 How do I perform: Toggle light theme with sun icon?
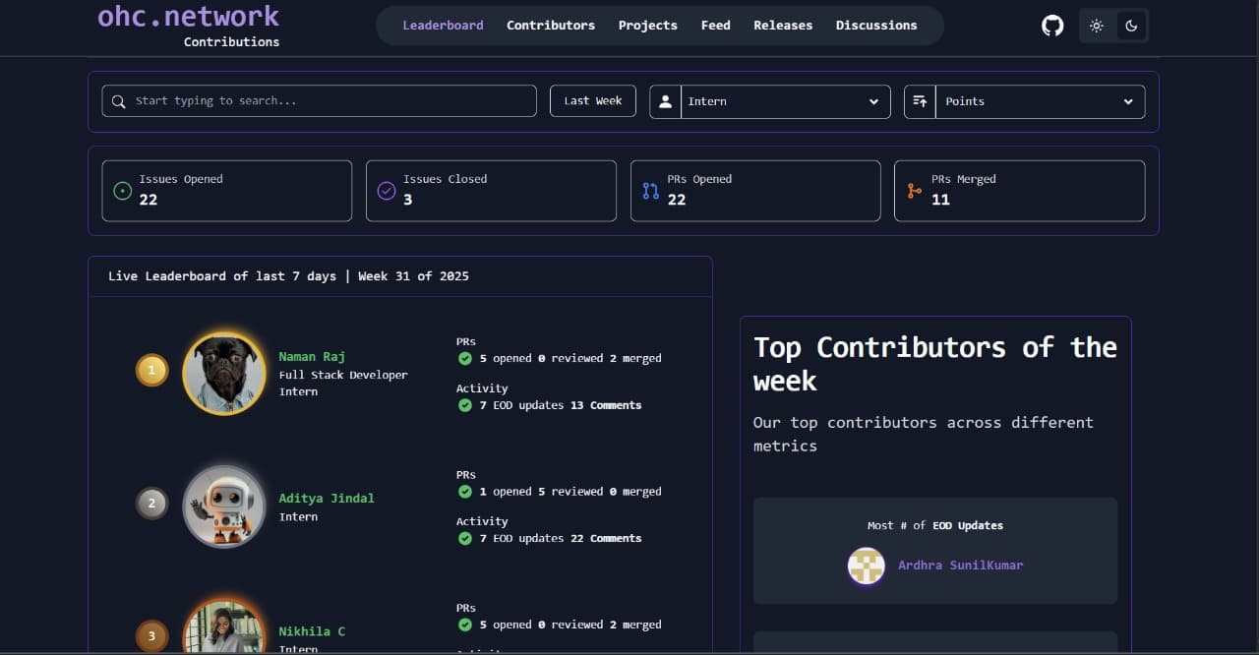[x=1096, y=26]
